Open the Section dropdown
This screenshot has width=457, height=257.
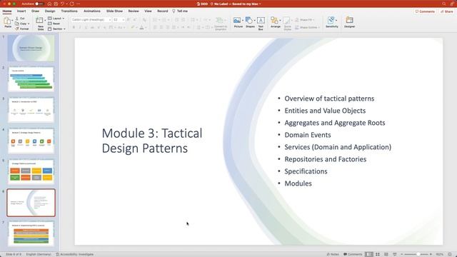point(56,29)
